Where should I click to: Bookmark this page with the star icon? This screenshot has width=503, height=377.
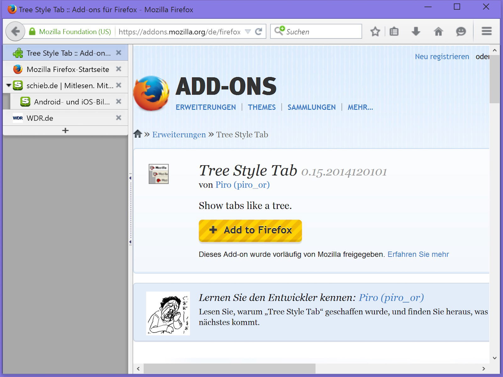click(375, 31)
